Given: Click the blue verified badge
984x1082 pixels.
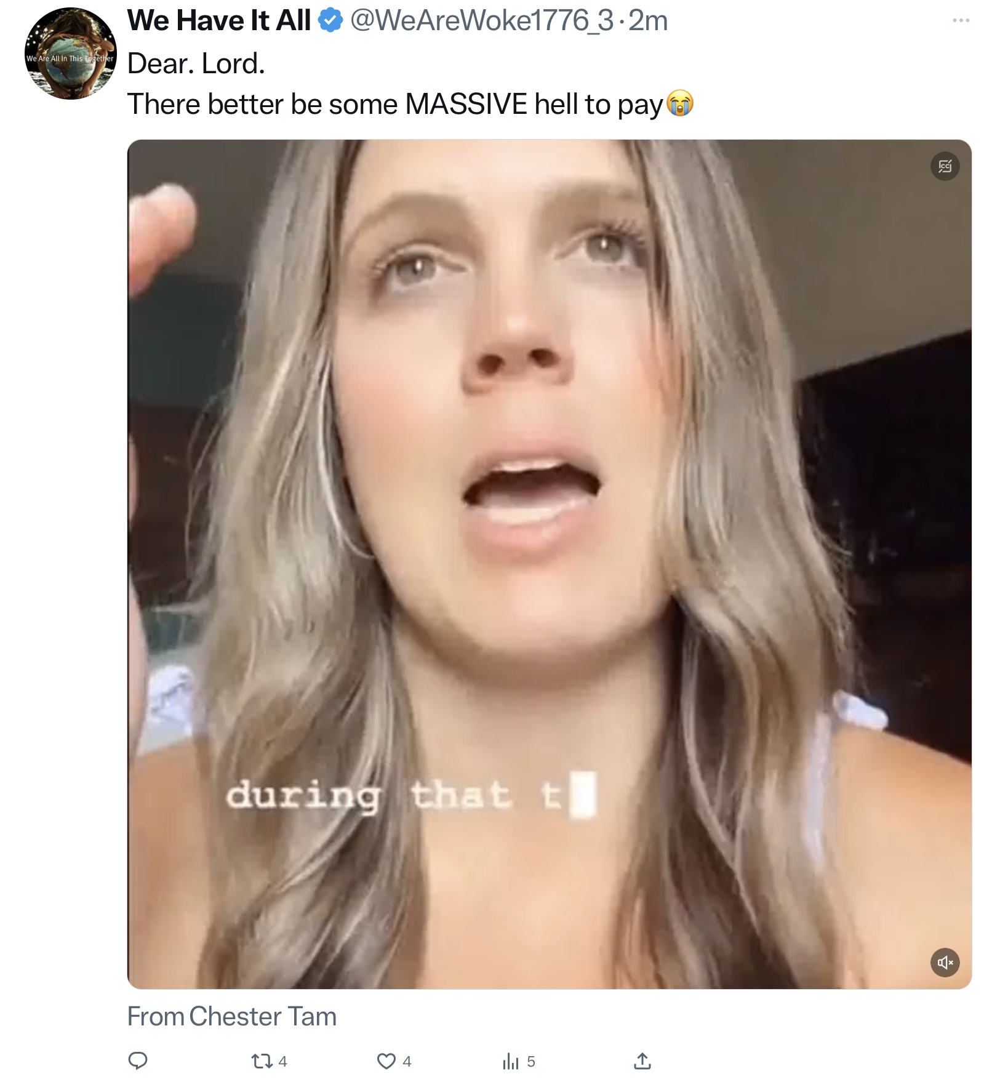Looking at the screenshot, I should pos(330,21).
